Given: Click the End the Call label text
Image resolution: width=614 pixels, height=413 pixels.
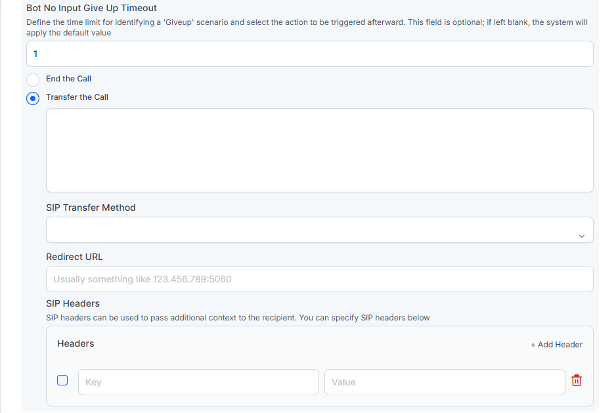Looking at the screenshot, I should tap(68, 79).
